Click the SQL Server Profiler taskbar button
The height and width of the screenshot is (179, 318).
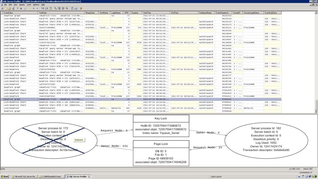(x=79, y=177)
